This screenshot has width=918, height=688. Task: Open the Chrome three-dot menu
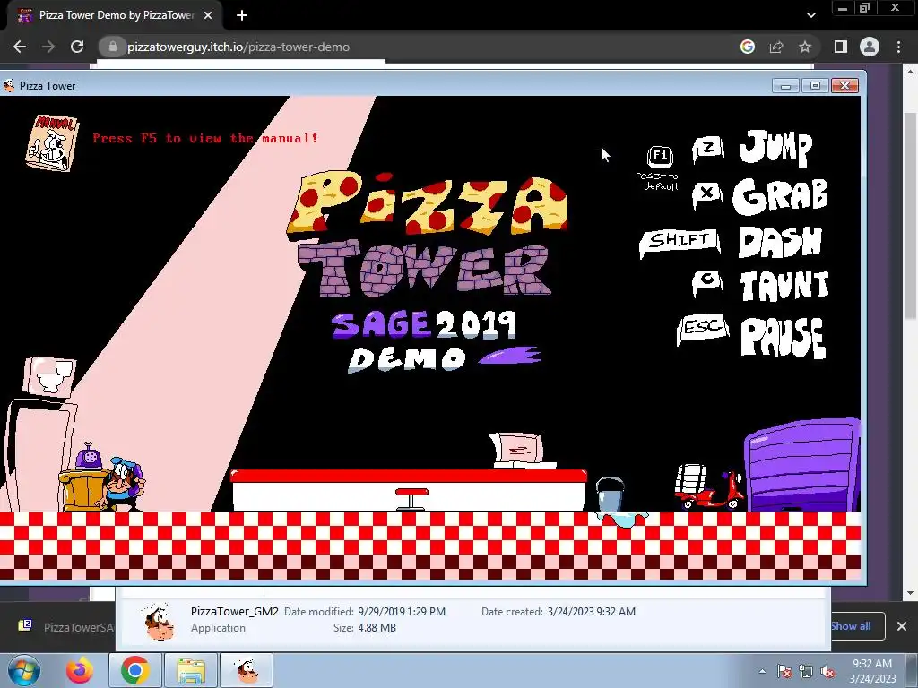(898, 47)
